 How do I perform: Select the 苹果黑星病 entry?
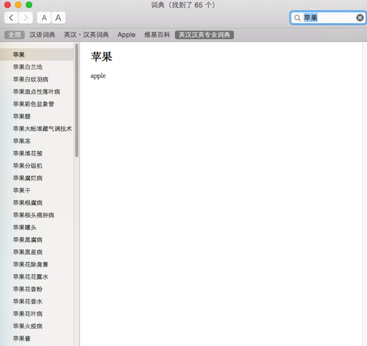point(37,252)
